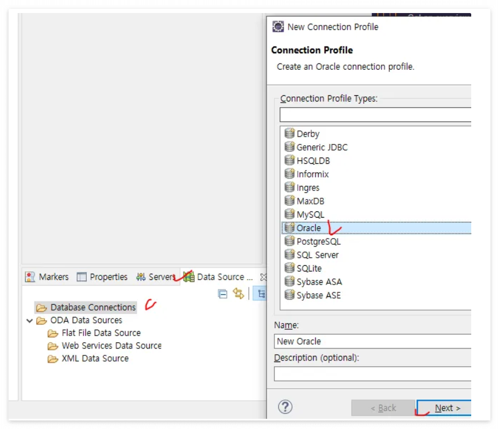This screenshot has width=499, height=429.
Task: Switch to the Properties tab
Action: coord(102,277)
